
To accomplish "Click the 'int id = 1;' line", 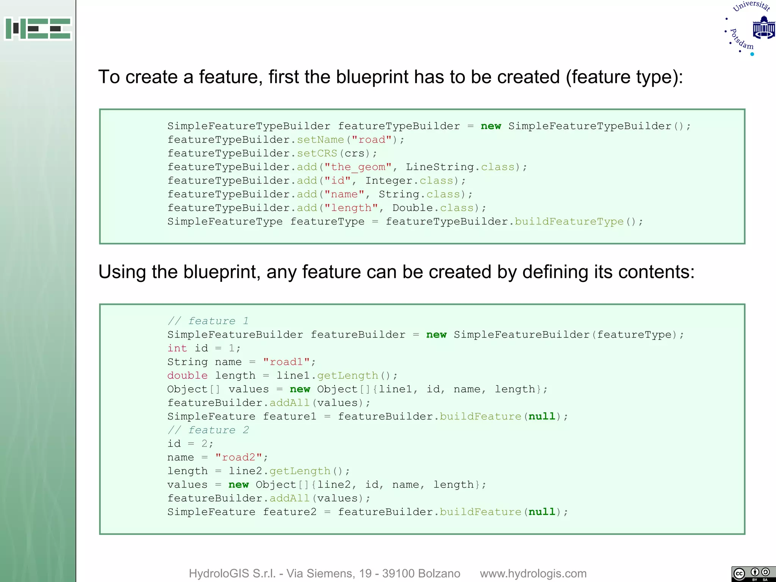I will point(204,348).
